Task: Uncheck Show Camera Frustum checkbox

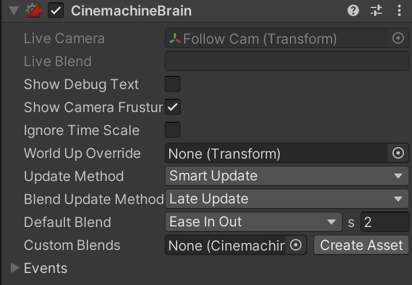Action: 173,107
